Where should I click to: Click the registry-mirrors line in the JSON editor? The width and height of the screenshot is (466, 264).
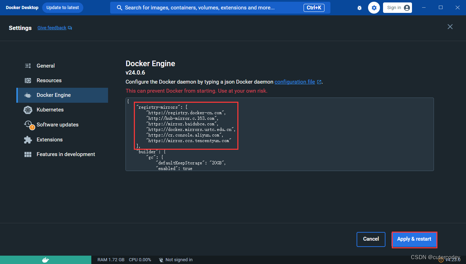[162, 107]
